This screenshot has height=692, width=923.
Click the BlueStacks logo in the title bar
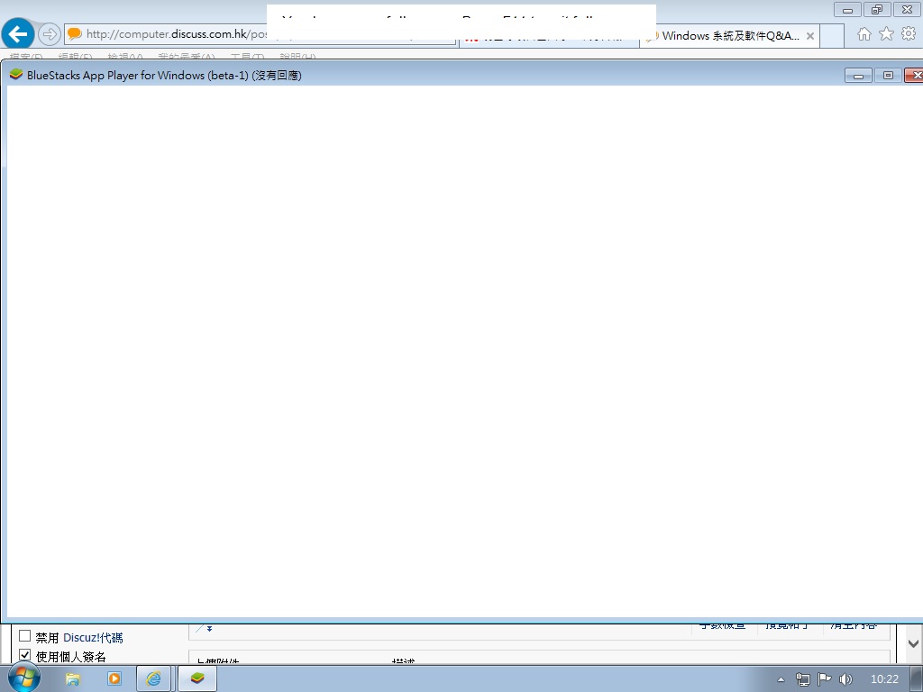coord(16,75)
